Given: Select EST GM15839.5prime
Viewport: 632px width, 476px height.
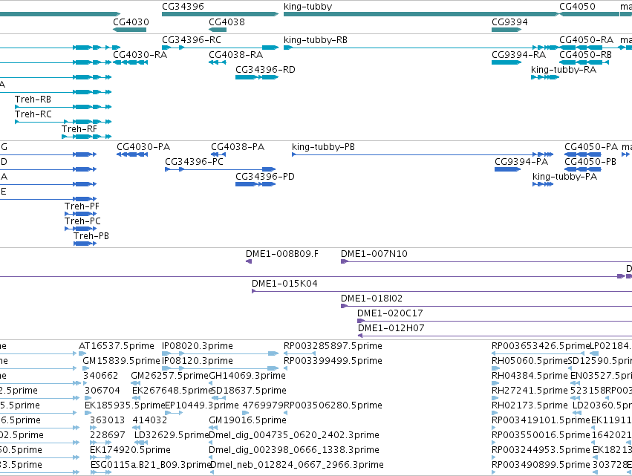Looking at the screenshot, I should (86, 368).
